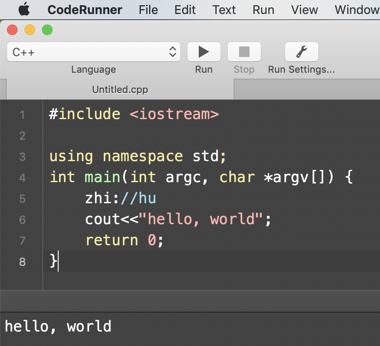Image resolution: width=380 pixels, height=346 pixels.
Task: Click the 'hello, world' console output
Action: (x=58, y=327)
